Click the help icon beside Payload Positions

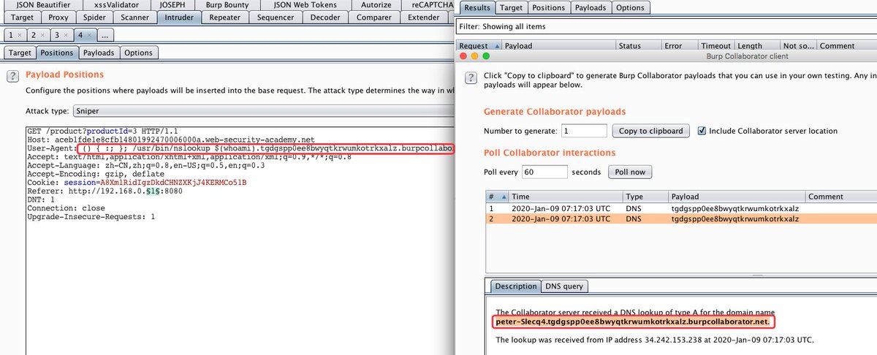(13, 75)
